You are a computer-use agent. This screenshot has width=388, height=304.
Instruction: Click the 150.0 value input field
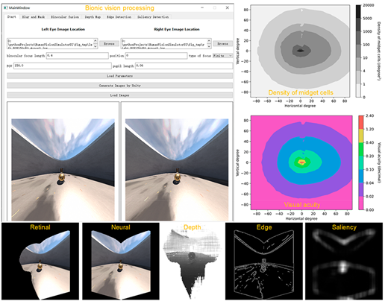point(63,66)
